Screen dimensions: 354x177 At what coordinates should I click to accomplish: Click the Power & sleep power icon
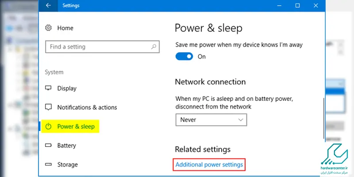pos(48,127)
